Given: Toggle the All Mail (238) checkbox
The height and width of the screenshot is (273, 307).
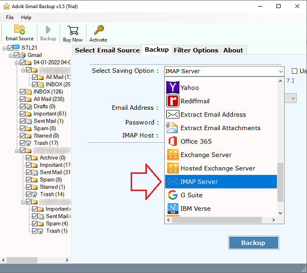Looking at the screenshot, I should [22, 99].
